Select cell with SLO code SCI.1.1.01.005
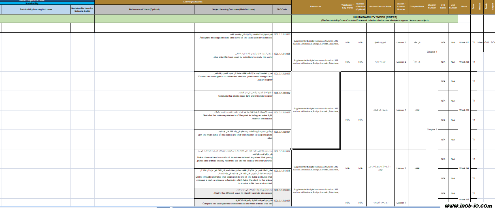Image resolution: width=495 pixels, height=208 pixels. (282, 34)
